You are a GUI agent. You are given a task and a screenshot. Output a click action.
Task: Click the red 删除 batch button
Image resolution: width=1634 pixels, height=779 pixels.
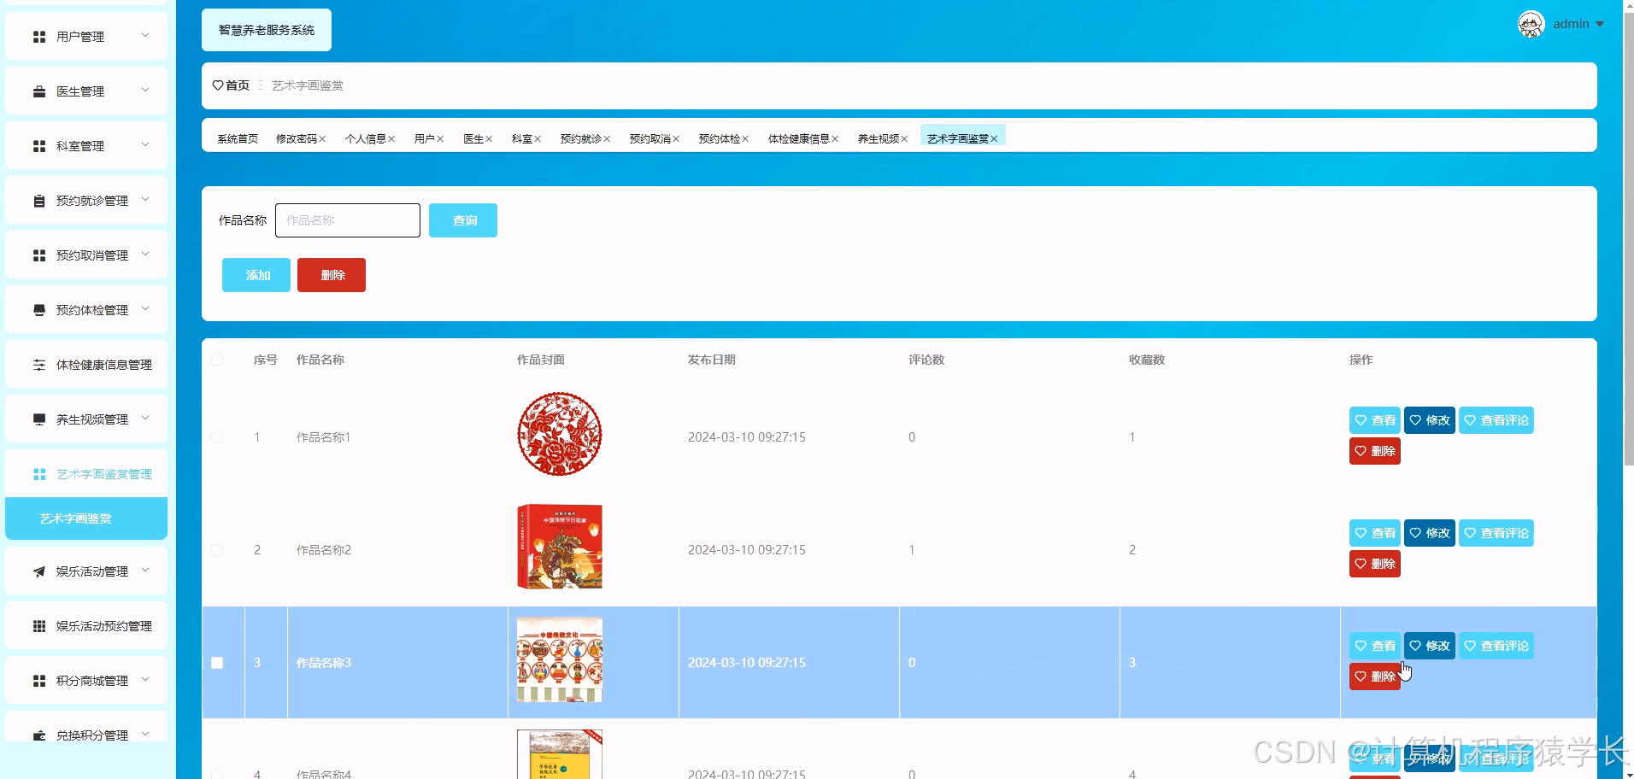pos(332,275)
